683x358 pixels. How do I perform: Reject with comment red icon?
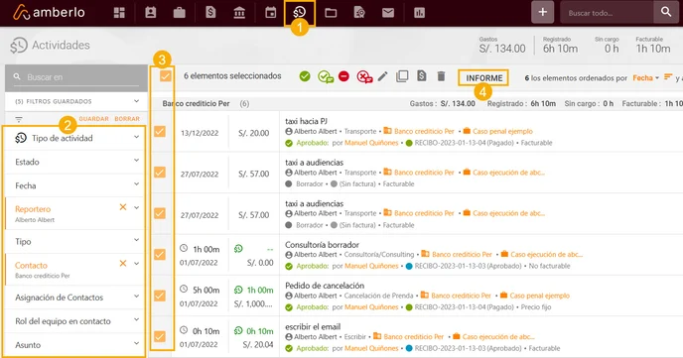tap(364, 77)
